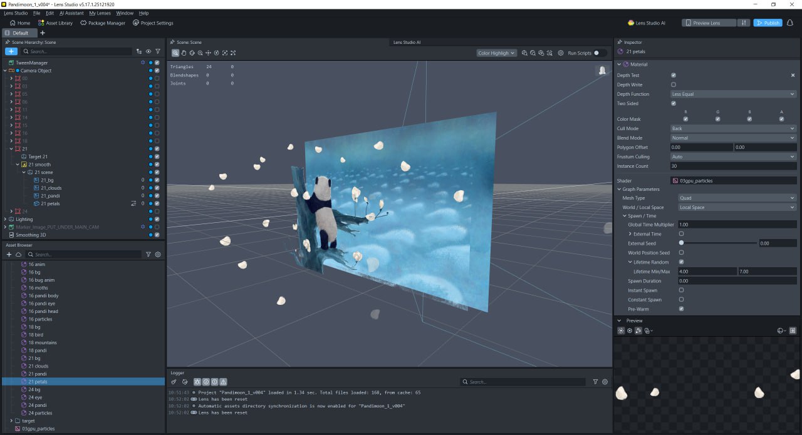Open the Cull Mode dropdown
Screen dimensions: 802x435
pos(733,128)
